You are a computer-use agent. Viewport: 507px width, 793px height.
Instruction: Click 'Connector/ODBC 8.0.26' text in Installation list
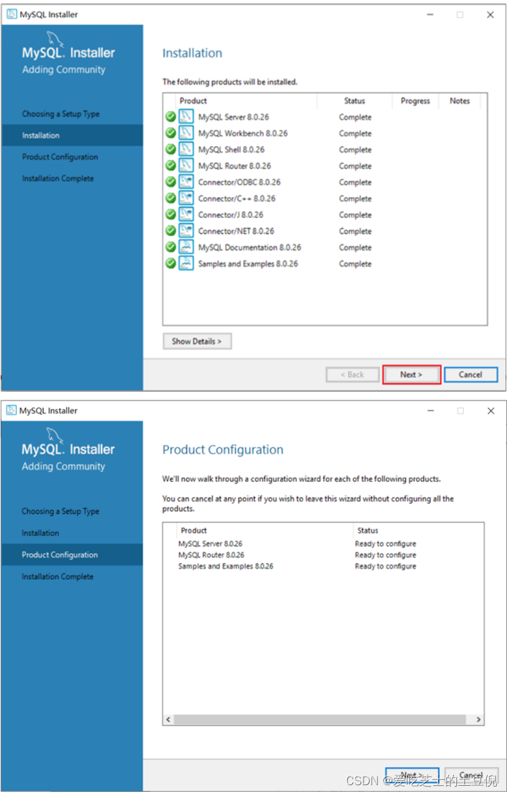coord(239,182)
